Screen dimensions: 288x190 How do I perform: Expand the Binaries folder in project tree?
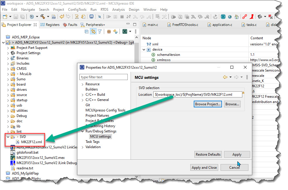click(x=8, y=58)
